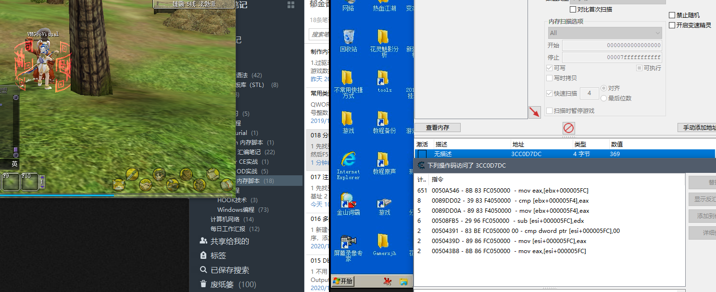The image size is (716, 292).
Task: Click the fast scan alignment value field
Action: (x=590, y=94)
